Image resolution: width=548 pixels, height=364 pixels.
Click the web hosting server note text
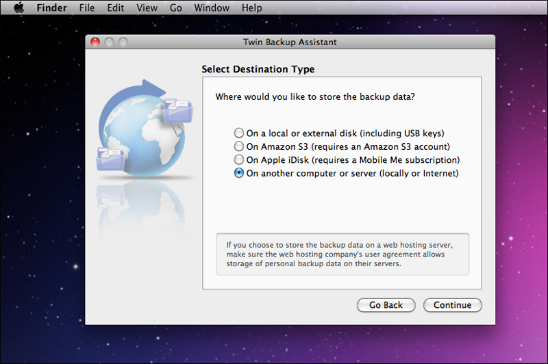click(339, 254)
